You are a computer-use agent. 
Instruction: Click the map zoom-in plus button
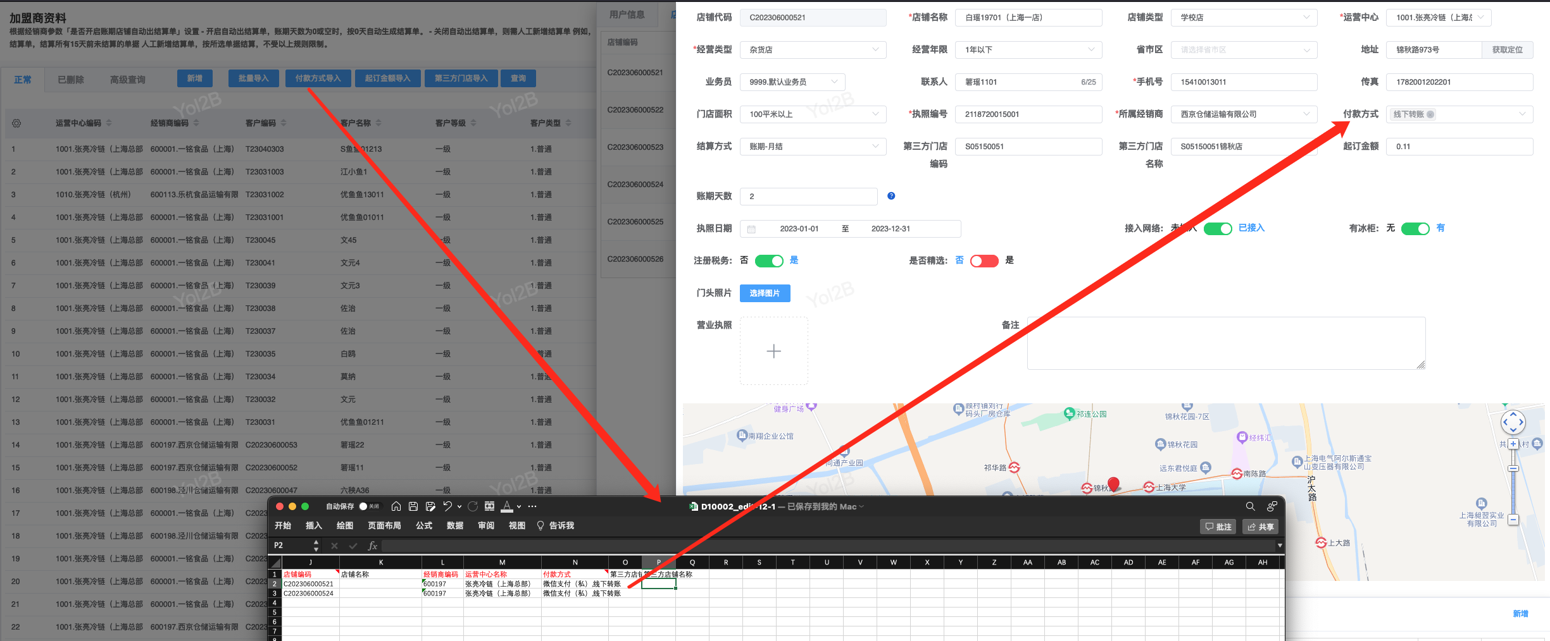[x=1513, y=444]
